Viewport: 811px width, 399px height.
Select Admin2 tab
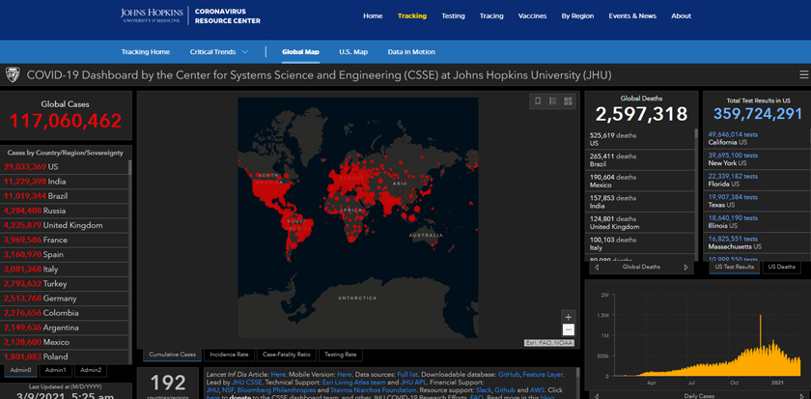click(x=91, y=370)
